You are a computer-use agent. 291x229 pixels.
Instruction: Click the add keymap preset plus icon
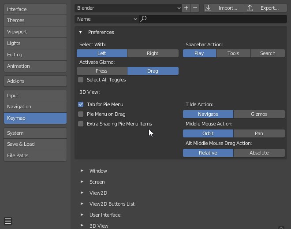click(x=186, y=8)
